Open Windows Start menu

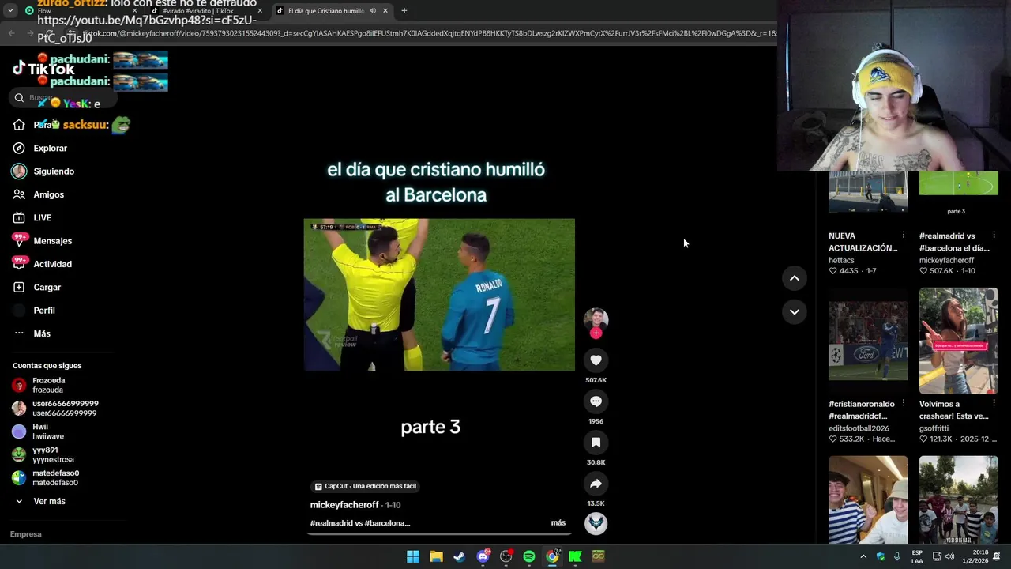pyautogui.click(x=413, y=556)
